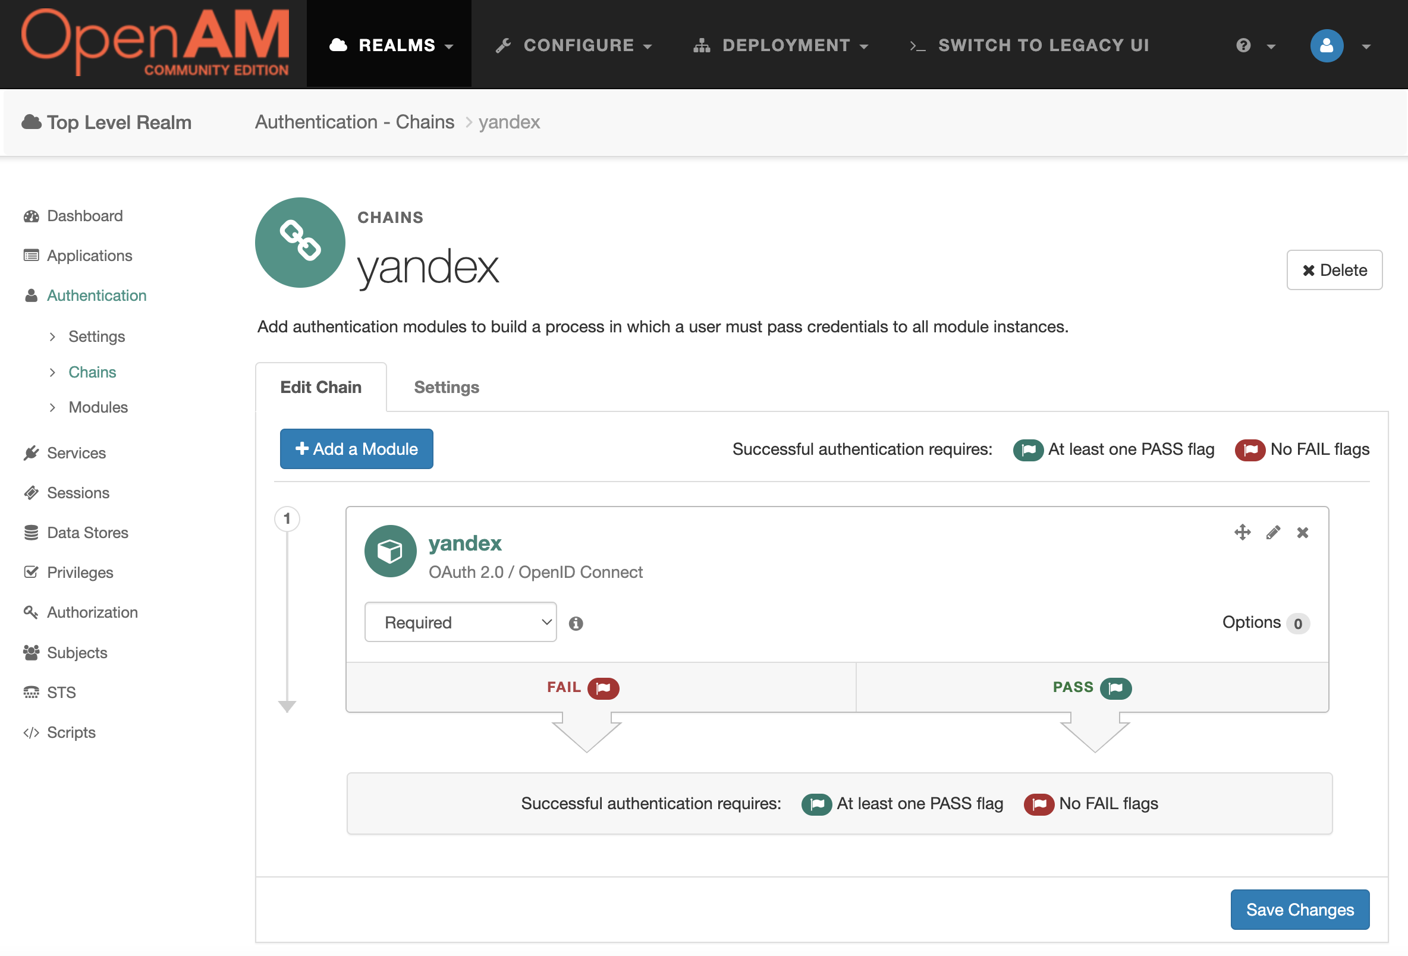The height and width of the screenshot is (956, 1408).
Task: Remove the yandex module with the X icon
Action: click(x=1303, y=533)
